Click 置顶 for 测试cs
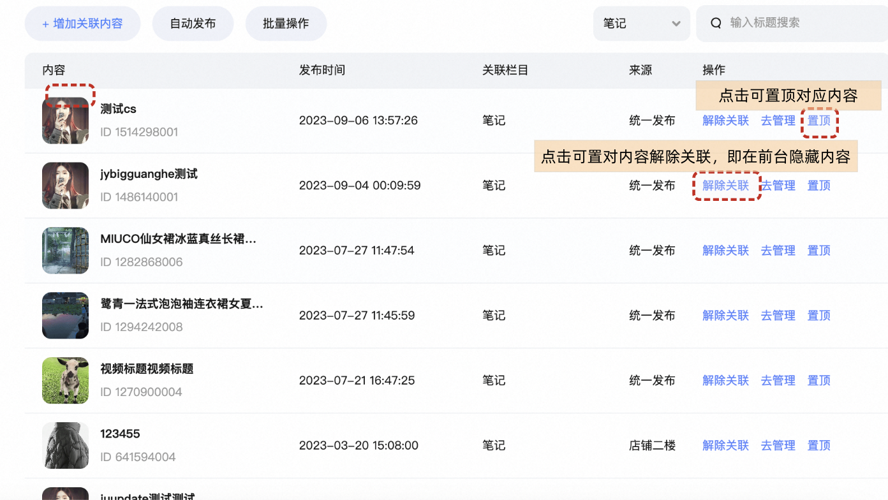The height and width of the screenshot is (500, 888). click(819, 121)
